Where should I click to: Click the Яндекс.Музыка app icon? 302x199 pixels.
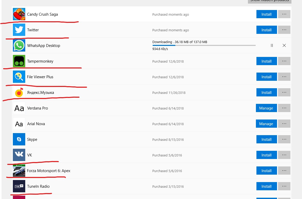[x=19, y=93]
